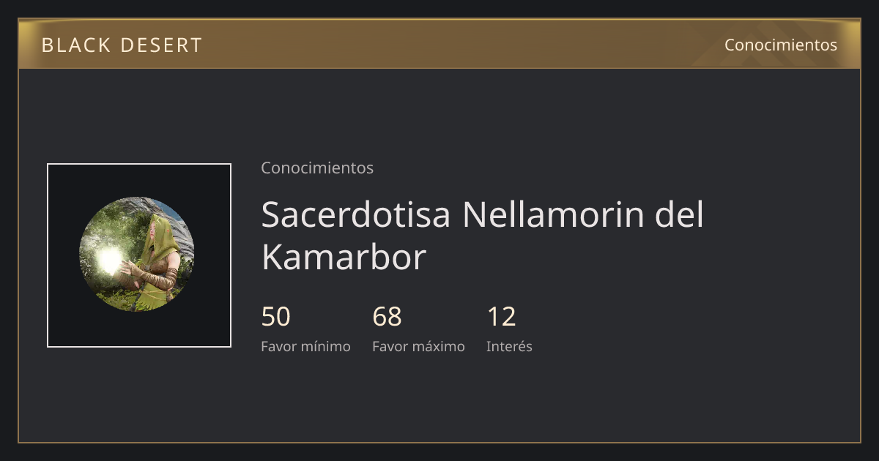879x461 pixels.
Task: Click the word Kamarbor in the title
Action: (344, 258)
